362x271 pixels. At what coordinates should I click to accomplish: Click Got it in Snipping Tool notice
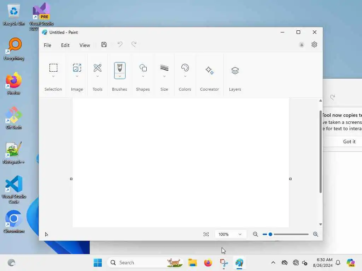(x=349, y=142)
